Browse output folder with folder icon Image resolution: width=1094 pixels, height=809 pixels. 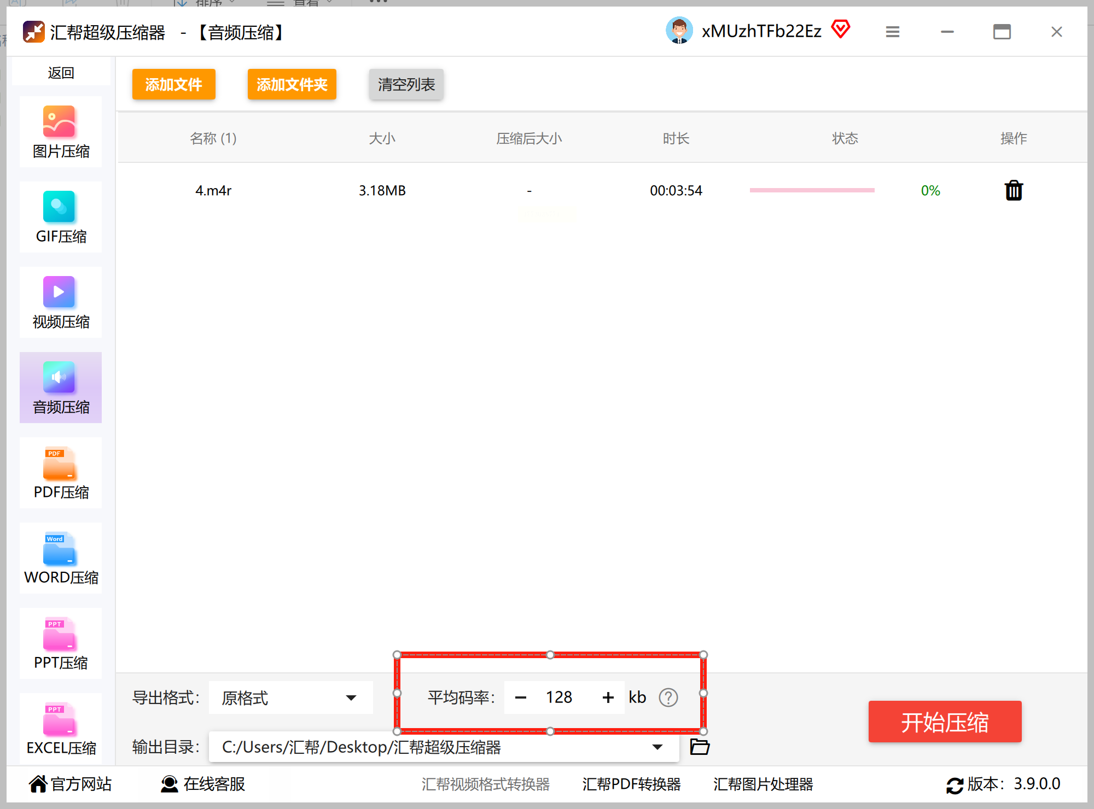pos(700,747)
